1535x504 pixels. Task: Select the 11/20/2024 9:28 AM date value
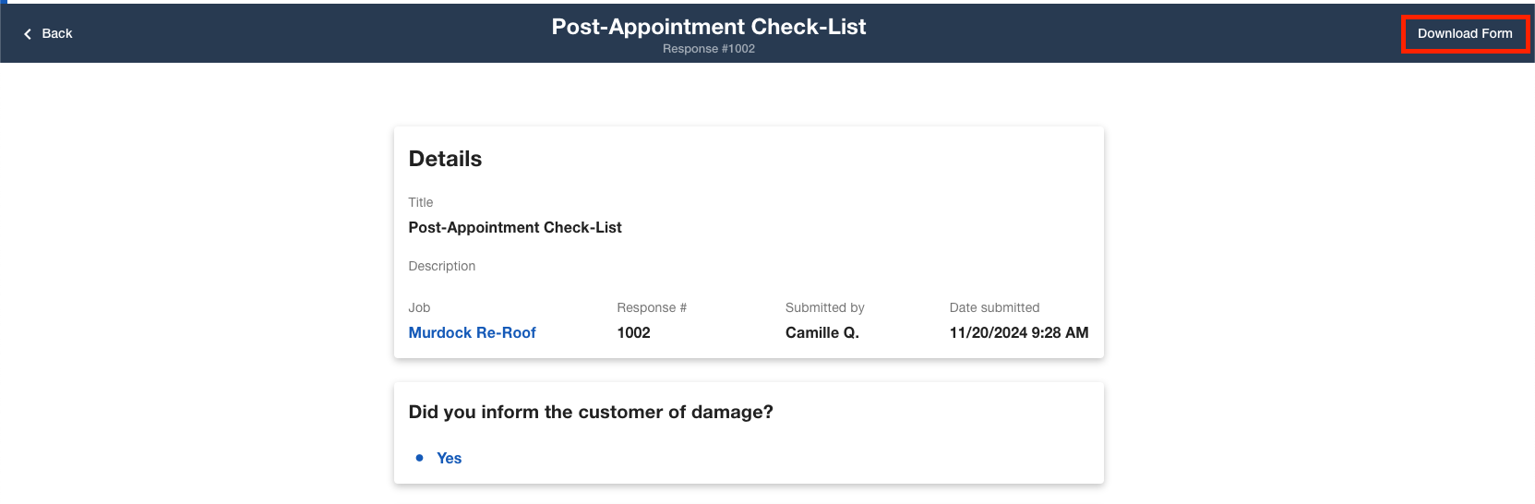click(1019, 332)
